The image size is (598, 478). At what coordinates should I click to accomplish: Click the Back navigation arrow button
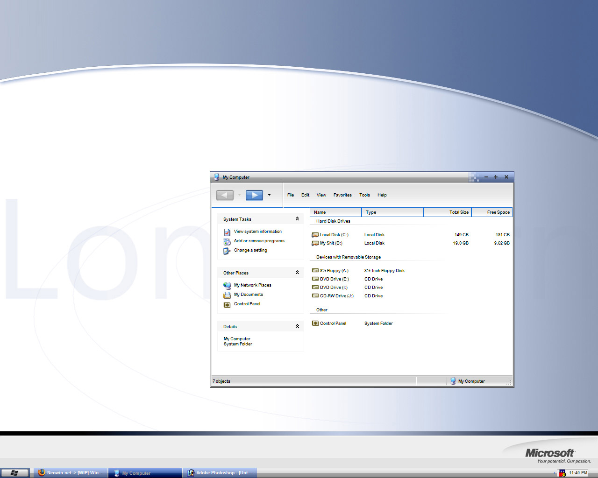point(225,195)
